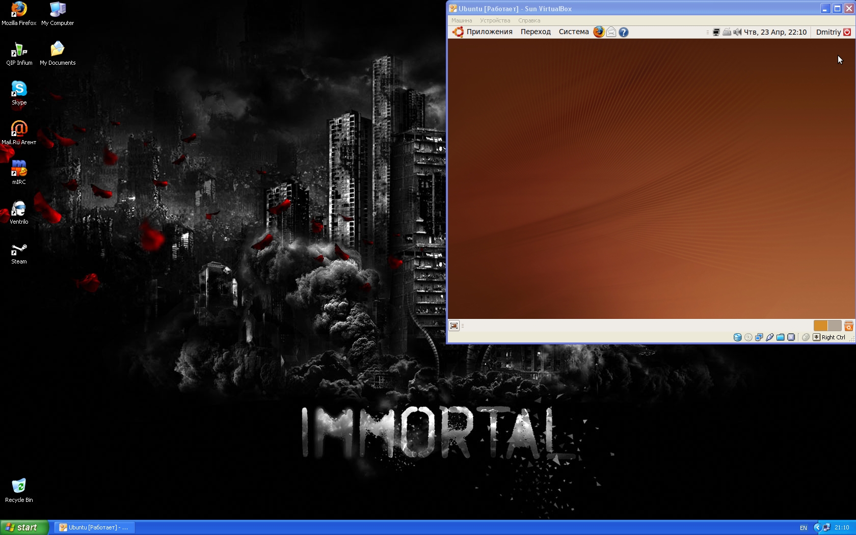The width and height of the screenshot is (856, 535).
Task: Click the Dmitriy user name button
Action: [x=828, y=32]
